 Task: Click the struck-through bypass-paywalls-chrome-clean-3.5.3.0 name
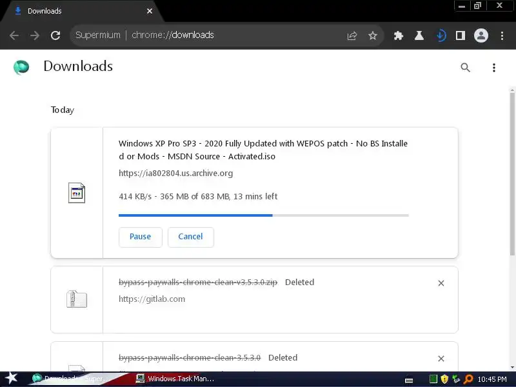pyautogui.click(x=190, y=358)
